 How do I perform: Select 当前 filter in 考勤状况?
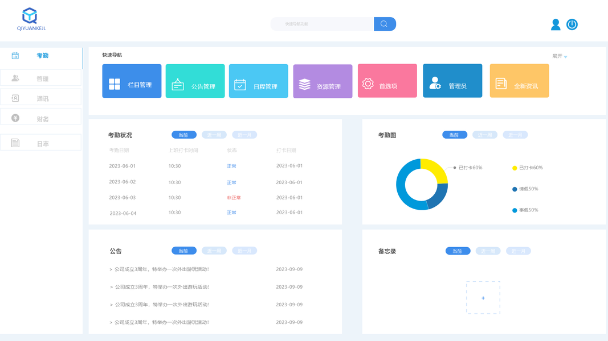[184, 135]
